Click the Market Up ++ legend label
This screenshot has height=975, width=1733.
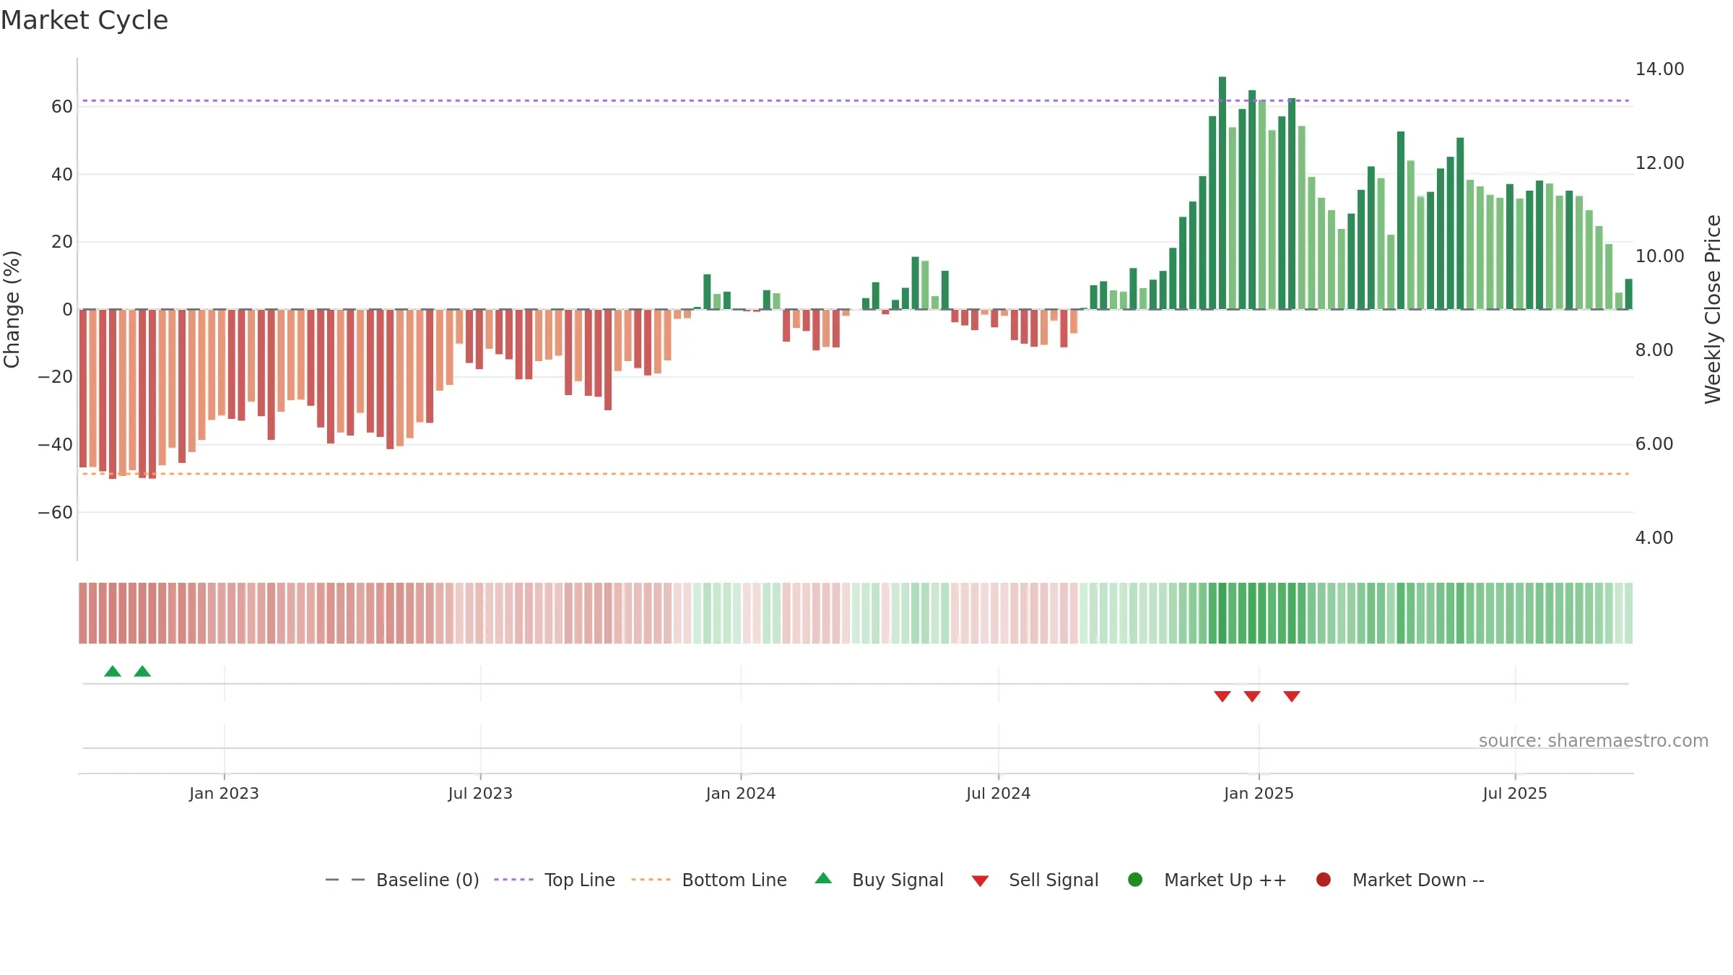(x=1225, y=880)
